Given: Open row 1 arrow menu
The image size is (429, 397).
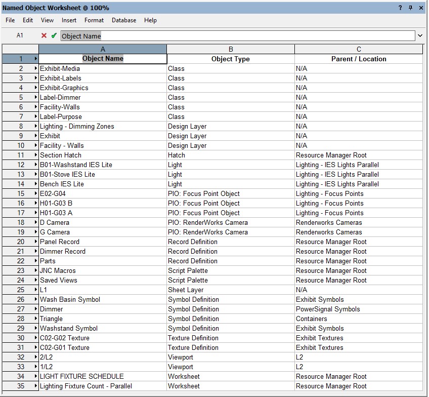Looking at the screenshot, I should [x=36, y=59].
